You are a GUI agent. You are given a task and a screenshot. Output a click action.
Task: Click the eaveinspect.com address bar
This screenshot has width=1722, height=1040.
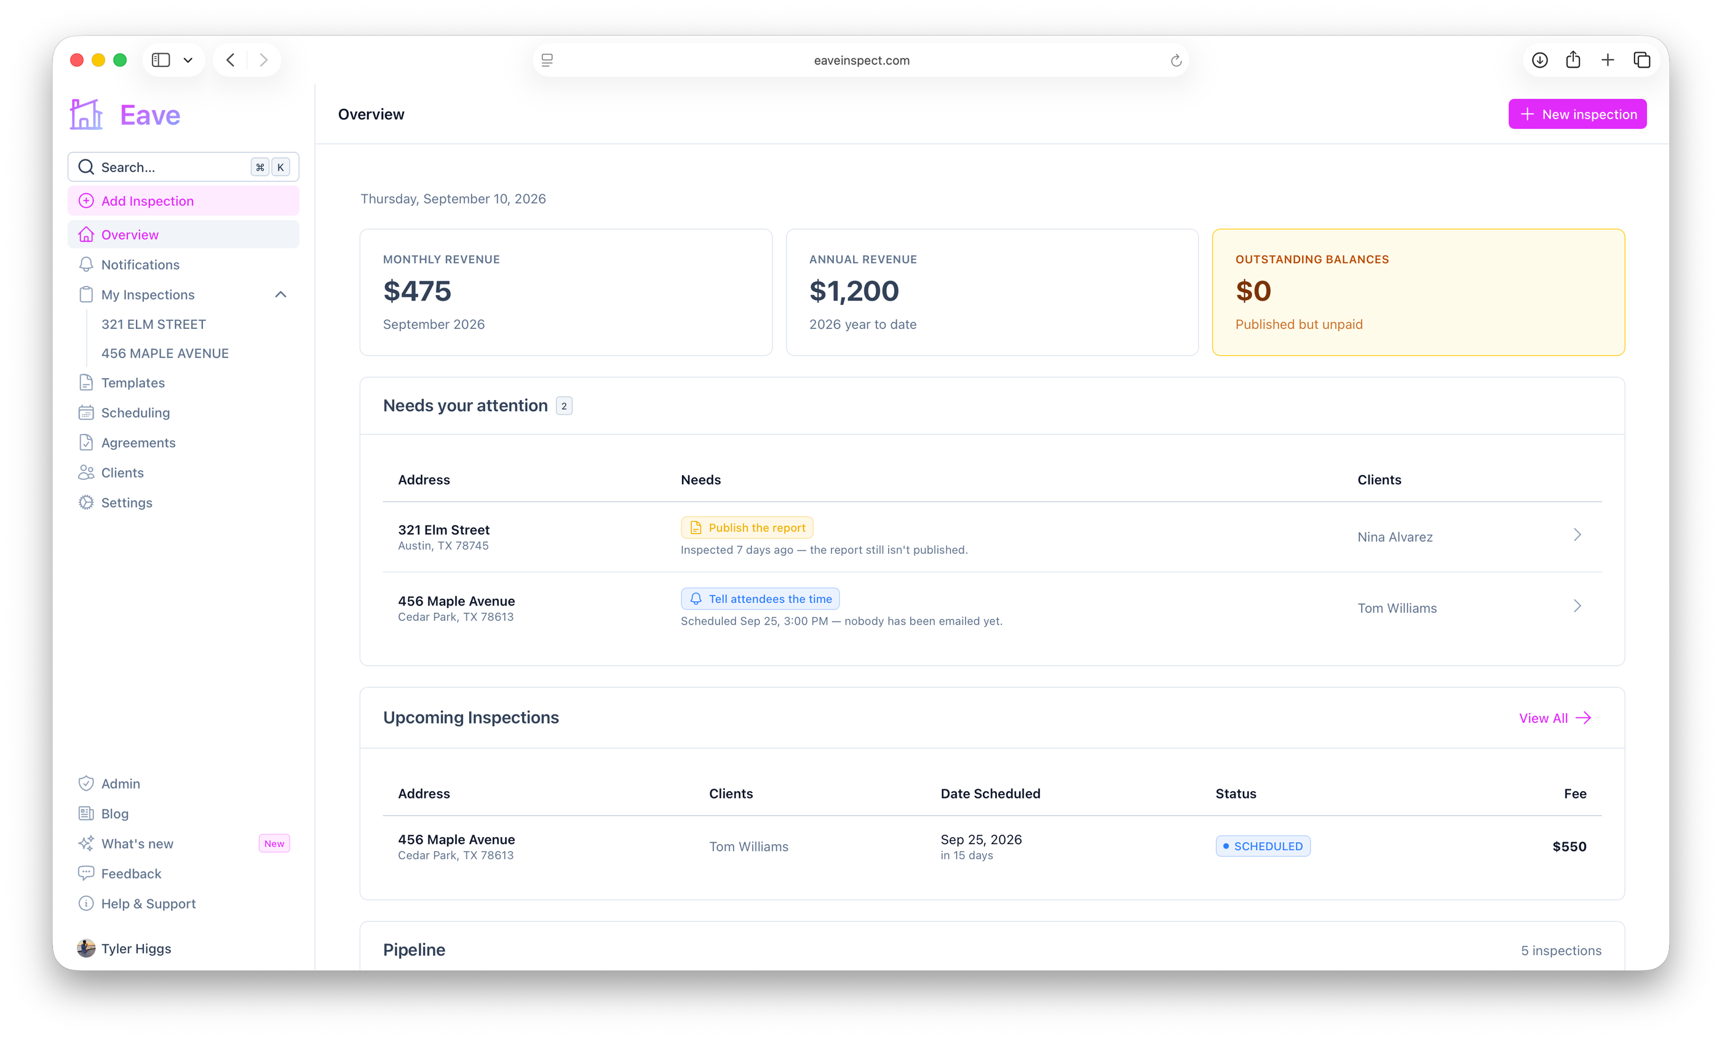[861, 60]
